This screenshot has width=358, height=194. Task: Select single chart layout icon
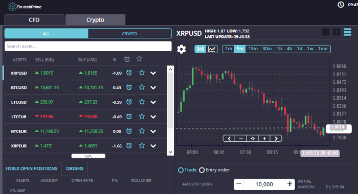(326, 32)
